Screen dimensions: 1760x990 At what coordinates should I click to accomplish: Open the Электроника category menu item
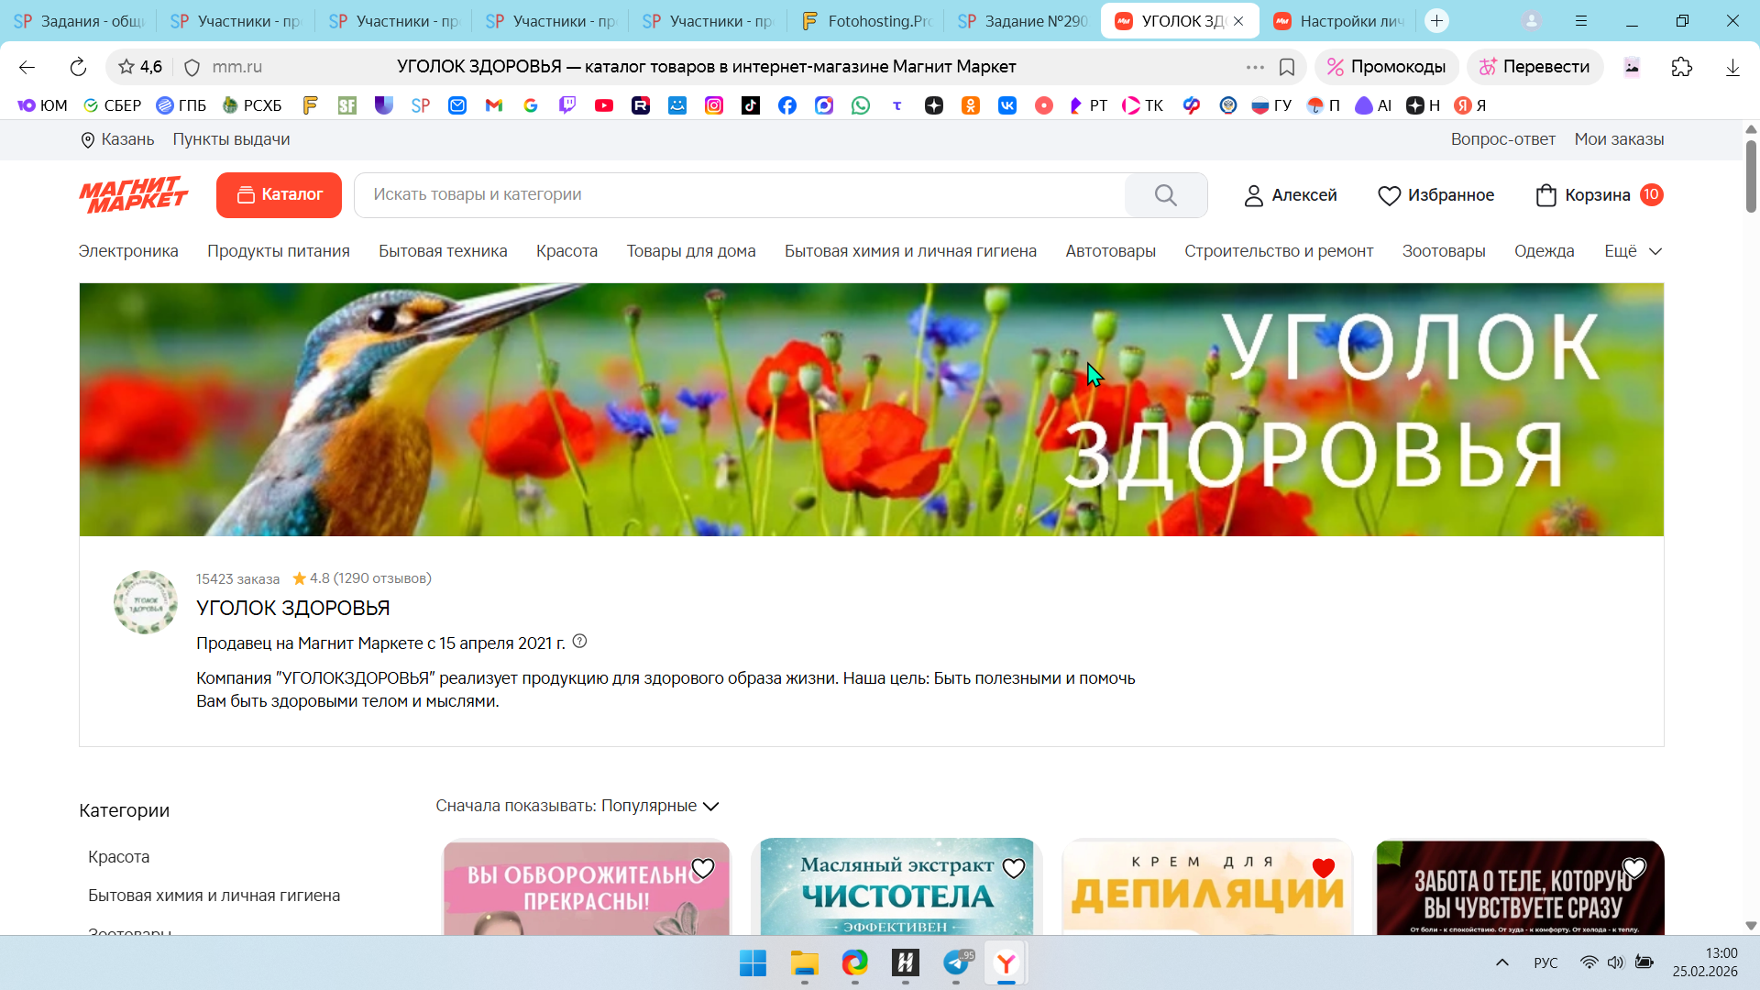point(128,251)
